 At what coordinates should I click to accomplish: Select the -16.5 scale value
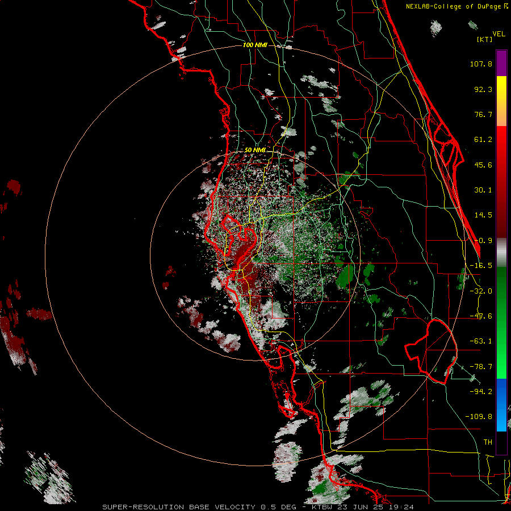481,266
